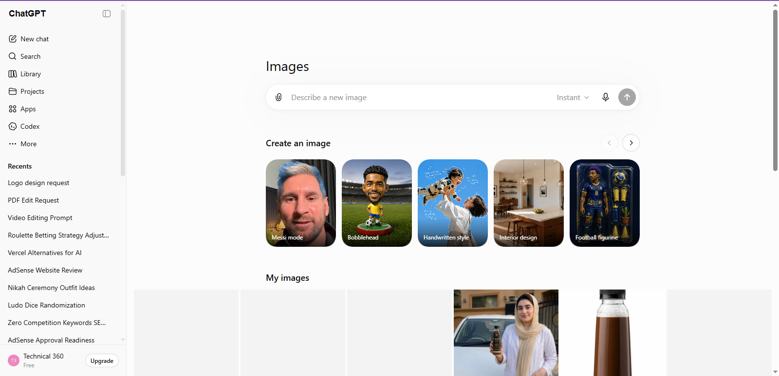Open the Search menu item
Image resolution: width=779 pixels, height=376 pixels.
(60, 56)
